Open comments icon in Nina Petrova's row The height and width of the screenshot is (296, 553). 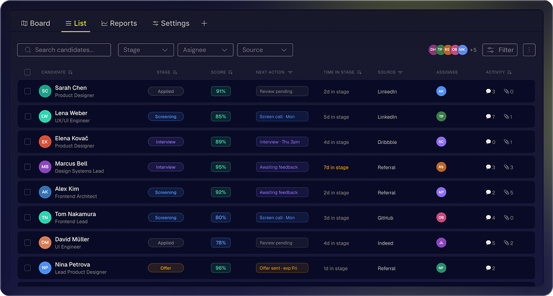[x=488, y=268]
